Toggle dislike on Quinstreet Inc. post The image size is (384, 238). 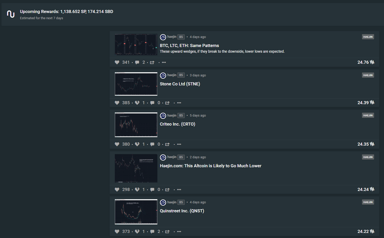(x=137, y=231)
